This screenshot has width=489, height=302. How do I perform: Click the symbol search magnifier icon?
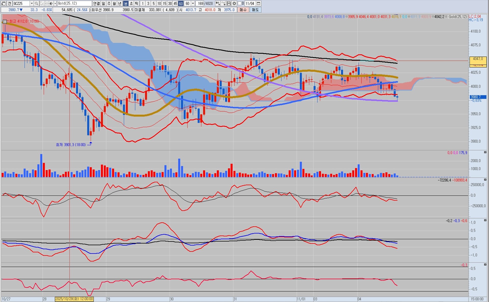coord(36,3)
